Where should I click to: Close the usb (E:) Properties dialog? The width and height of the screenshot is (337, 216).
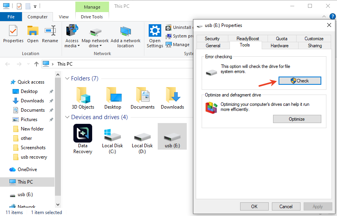tap(329, 25)
